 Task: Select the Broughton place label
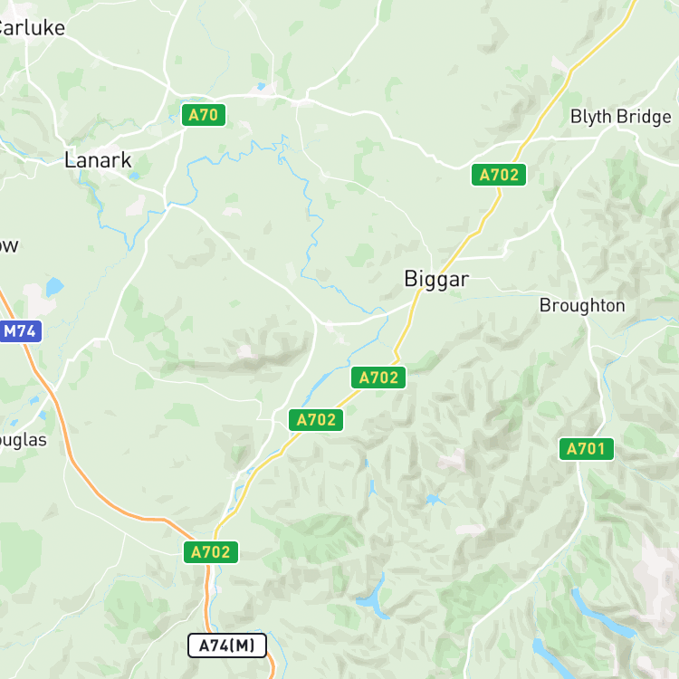[x=582, y=306]
